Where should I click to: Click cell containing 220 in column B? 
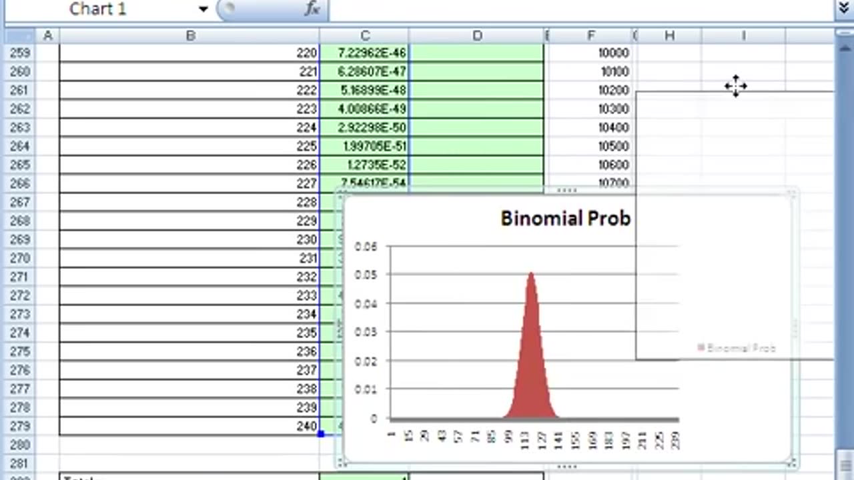(190, 53)
